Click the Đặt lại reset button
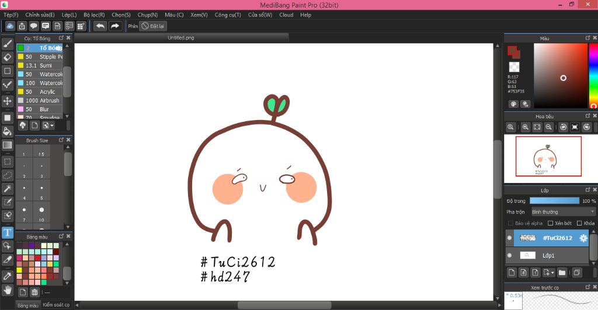 click(152, 26)
